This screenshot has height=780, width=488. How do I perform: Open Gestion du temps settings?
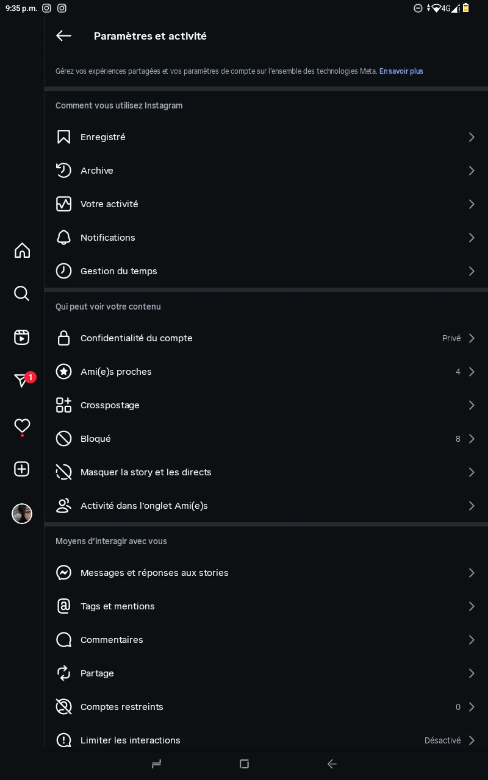(x=119, y=271)
